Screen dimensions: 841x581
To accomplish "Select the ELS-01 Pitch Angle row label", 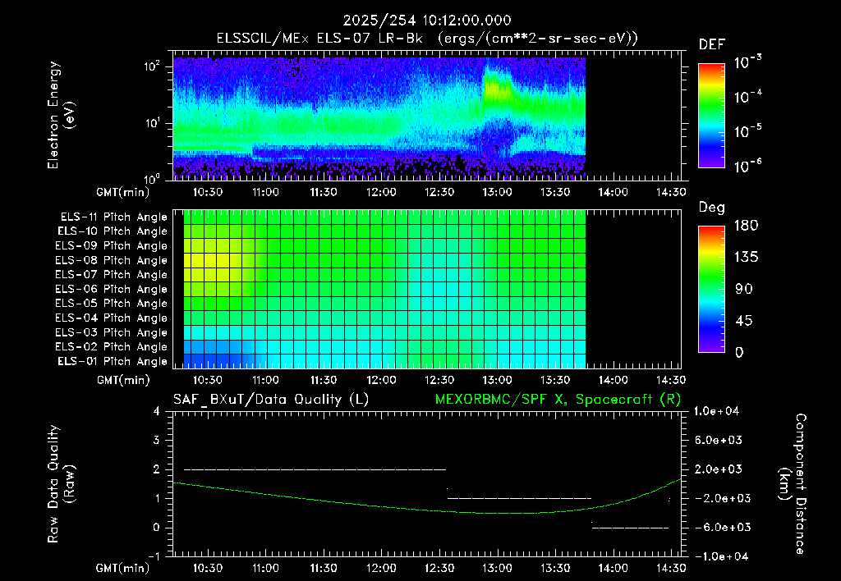I will click(113, 361).
